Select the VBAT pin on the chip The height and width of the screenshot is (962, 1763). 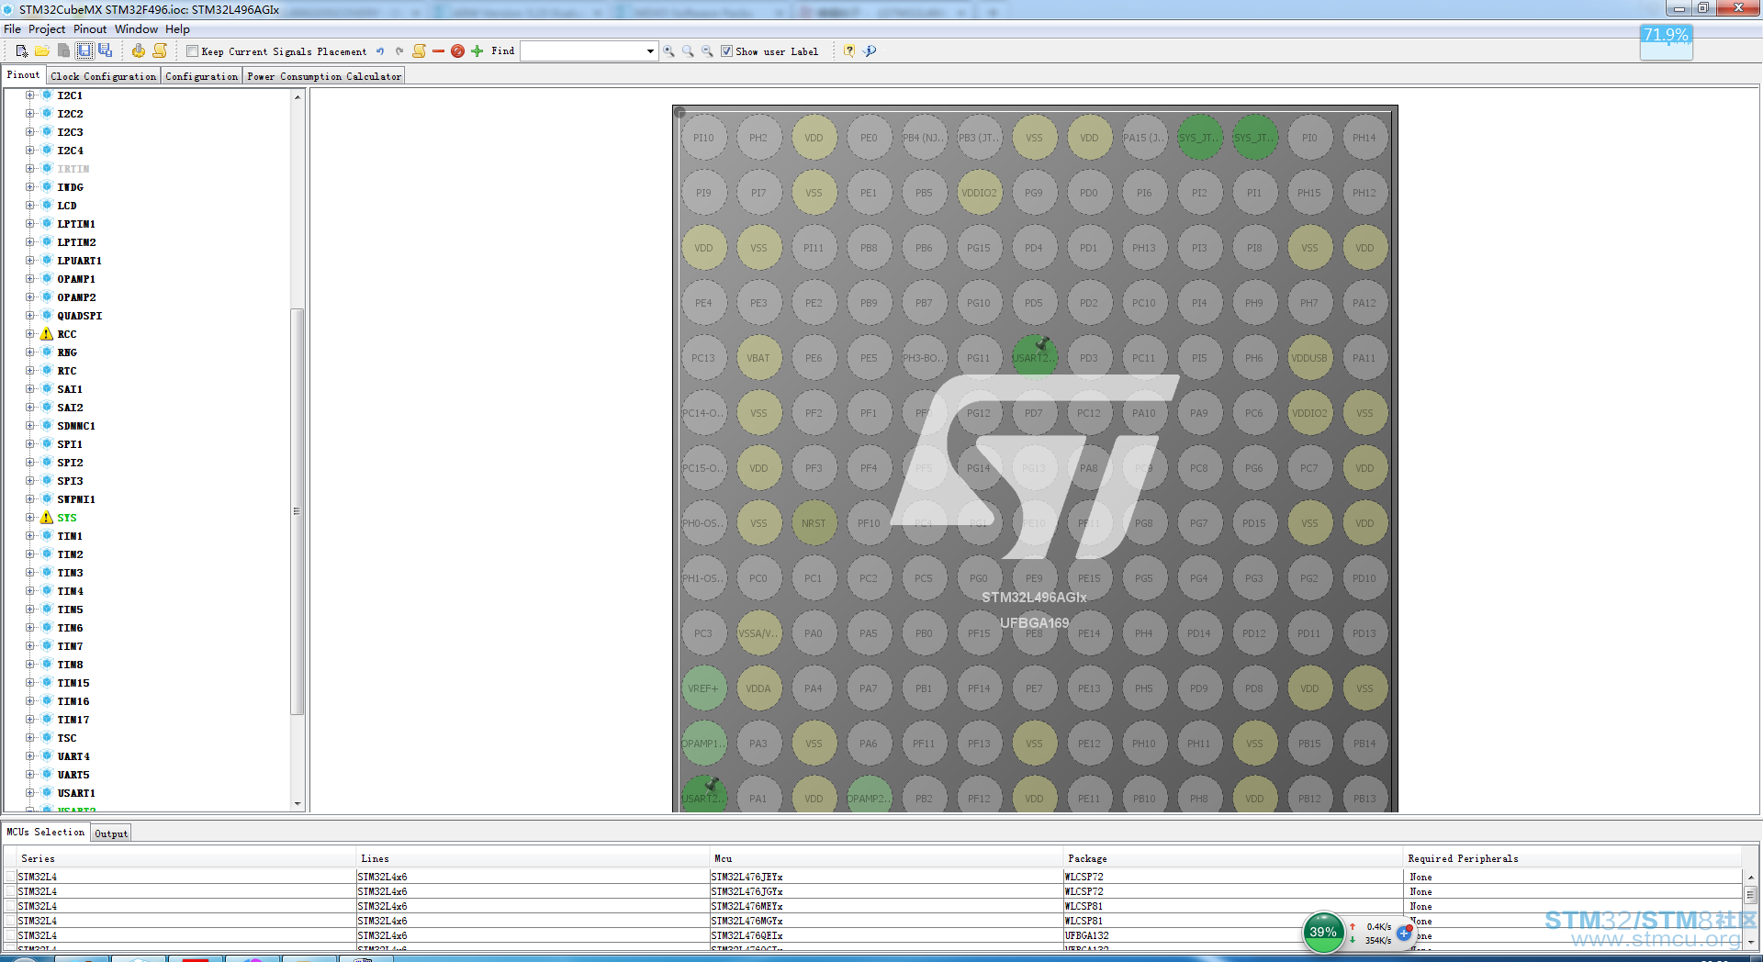coord(758,358)
